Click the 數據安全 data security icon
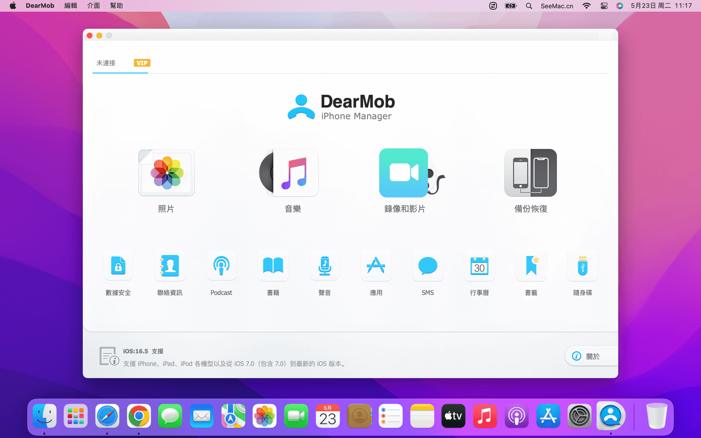This screenshot has height=438, width=701. [118, 266]
